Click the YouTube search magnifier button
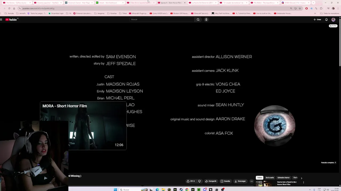 pyautogui.click(x=198, y=19)
